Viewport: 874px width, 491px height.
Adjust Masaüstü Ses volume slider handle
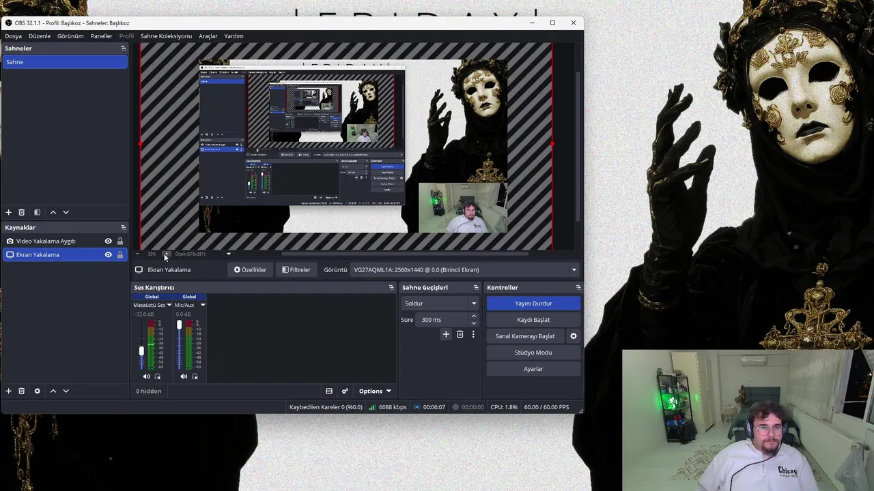(x=142, y=351)
